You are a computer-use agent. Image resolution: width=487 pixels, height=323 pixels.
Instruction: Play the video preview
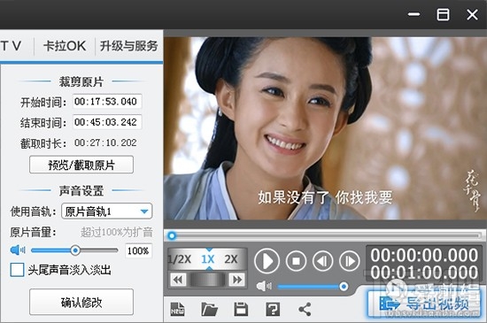pyautogui.click(x=267, y=261)
